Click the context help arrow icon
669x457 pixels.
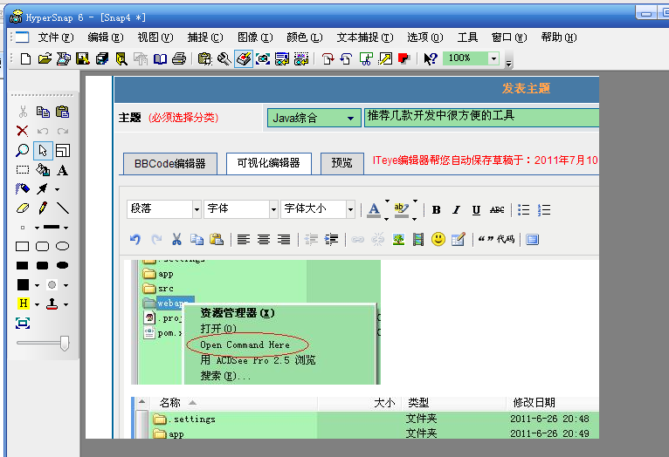pyautogui.click(x=431, y=58)
